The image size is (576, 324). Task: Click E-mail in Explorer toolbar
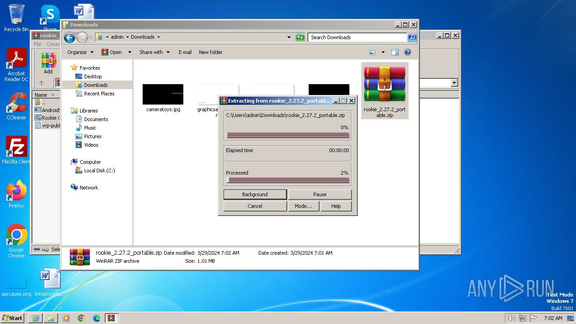[185, 52]
